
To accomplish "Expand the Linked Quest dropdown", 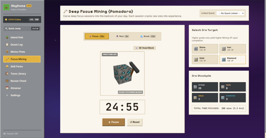I will point(230,13).
